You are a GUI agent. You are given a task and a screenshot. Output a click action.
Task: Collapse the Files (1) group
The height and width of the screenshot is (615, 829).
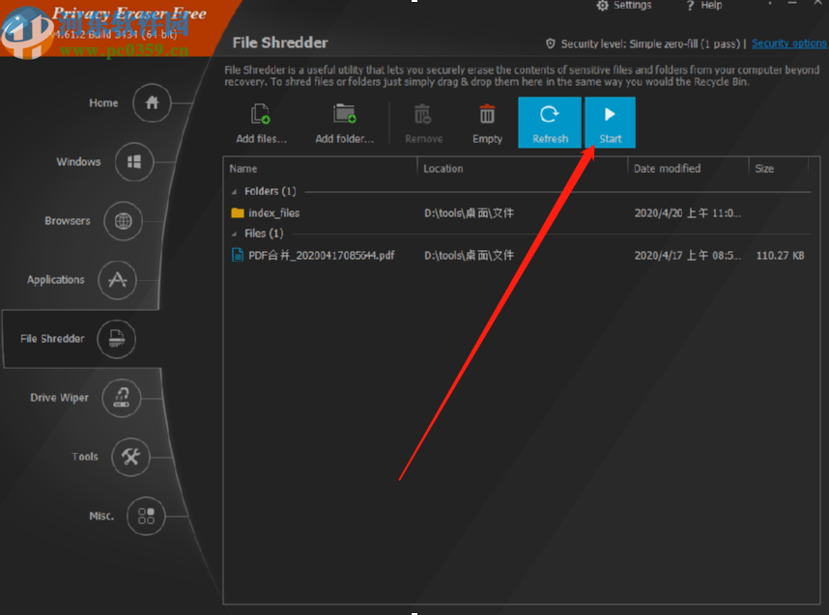point(234,234)
